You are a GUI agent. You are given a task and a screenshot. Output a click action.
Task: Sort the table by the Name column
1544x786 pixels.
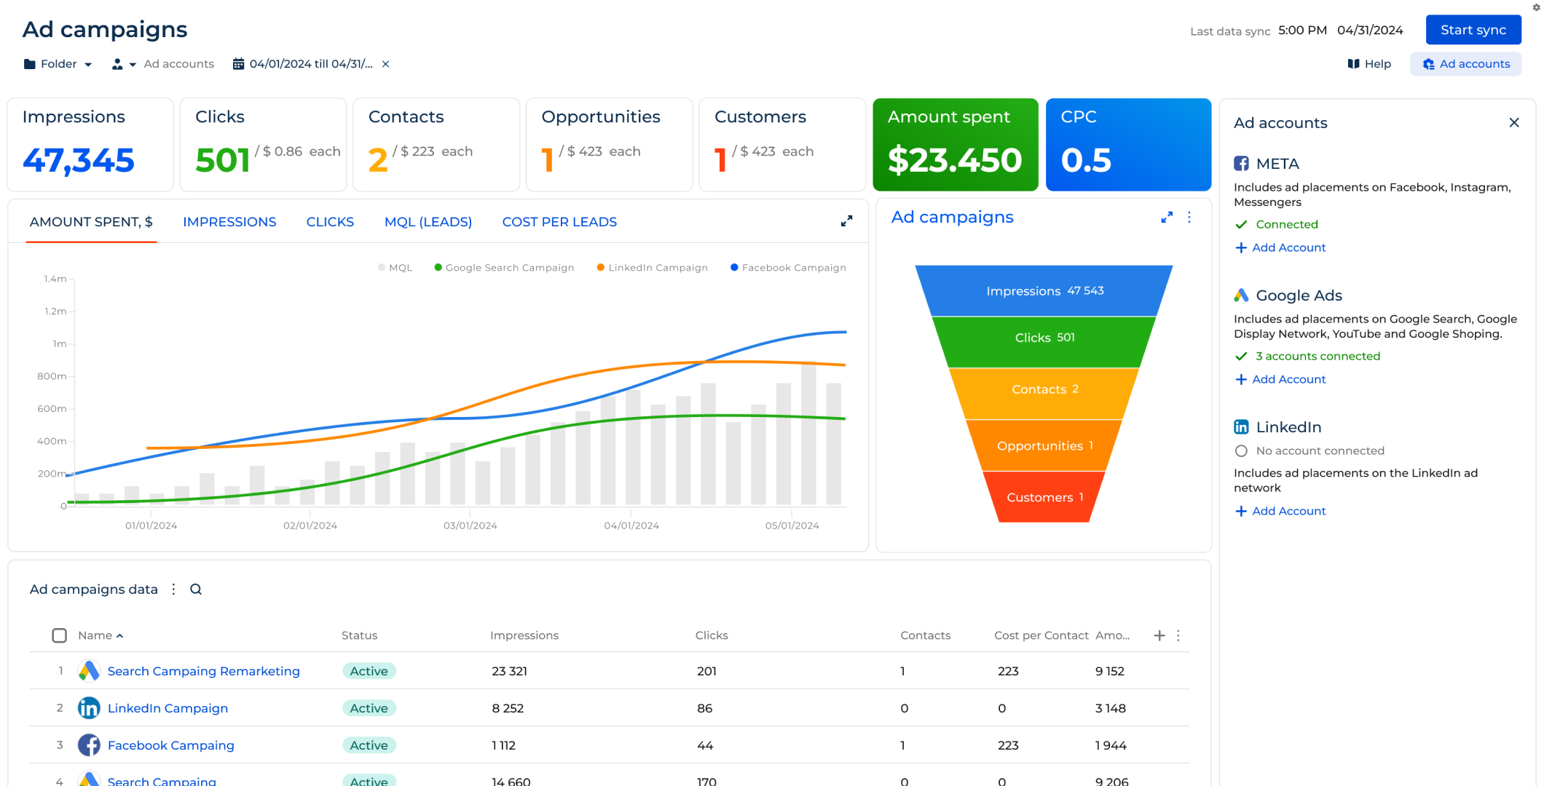click(100, 635)
